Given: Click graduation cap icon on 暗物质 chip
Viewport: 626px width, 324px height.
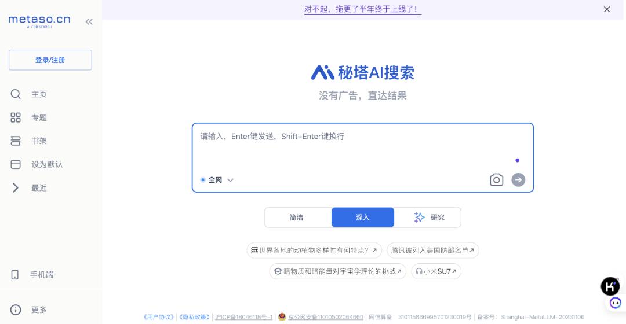Looking at the screenshot, I should click(278, 271).
